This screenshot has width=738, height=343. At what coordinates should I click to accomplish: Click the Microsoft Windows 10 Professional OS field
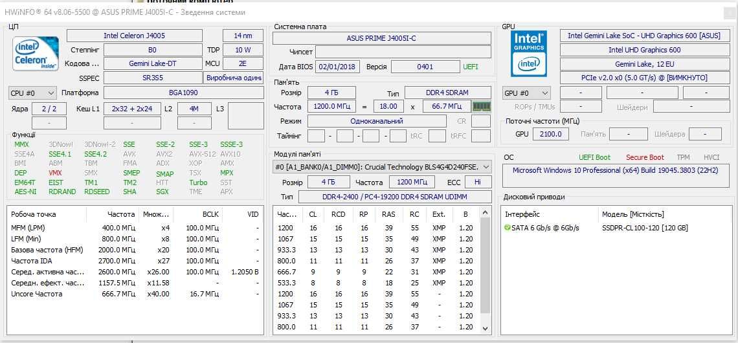616,177
